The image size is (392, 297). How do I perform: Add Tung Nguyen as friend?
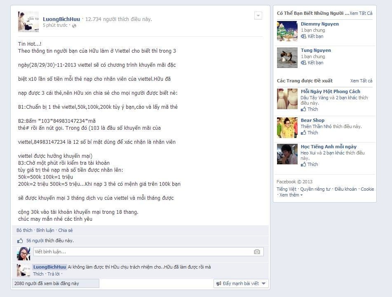(x=312, y=63)
